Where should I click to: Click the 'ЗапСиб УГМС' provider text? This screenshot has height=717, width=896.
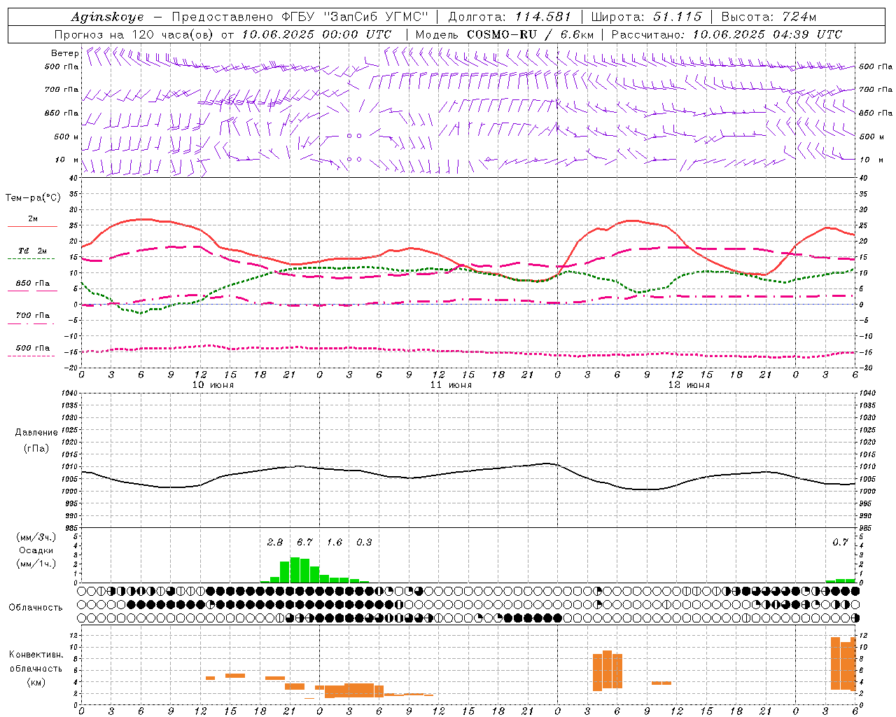tap(375, 17)
